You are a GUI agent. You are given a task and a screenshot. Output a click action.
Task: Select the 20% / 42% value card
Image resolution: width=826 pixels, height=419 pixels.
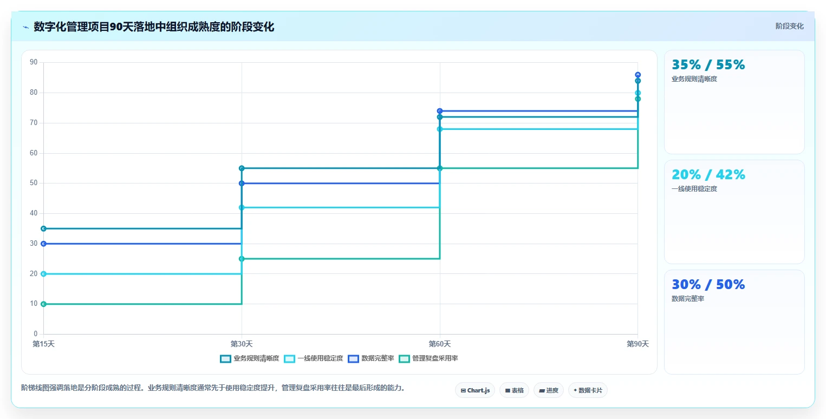[x=734, y=212]
